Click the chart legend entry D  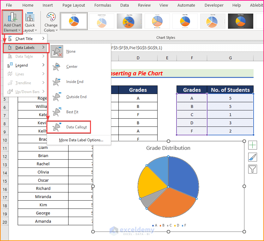(x=177, y=225)
